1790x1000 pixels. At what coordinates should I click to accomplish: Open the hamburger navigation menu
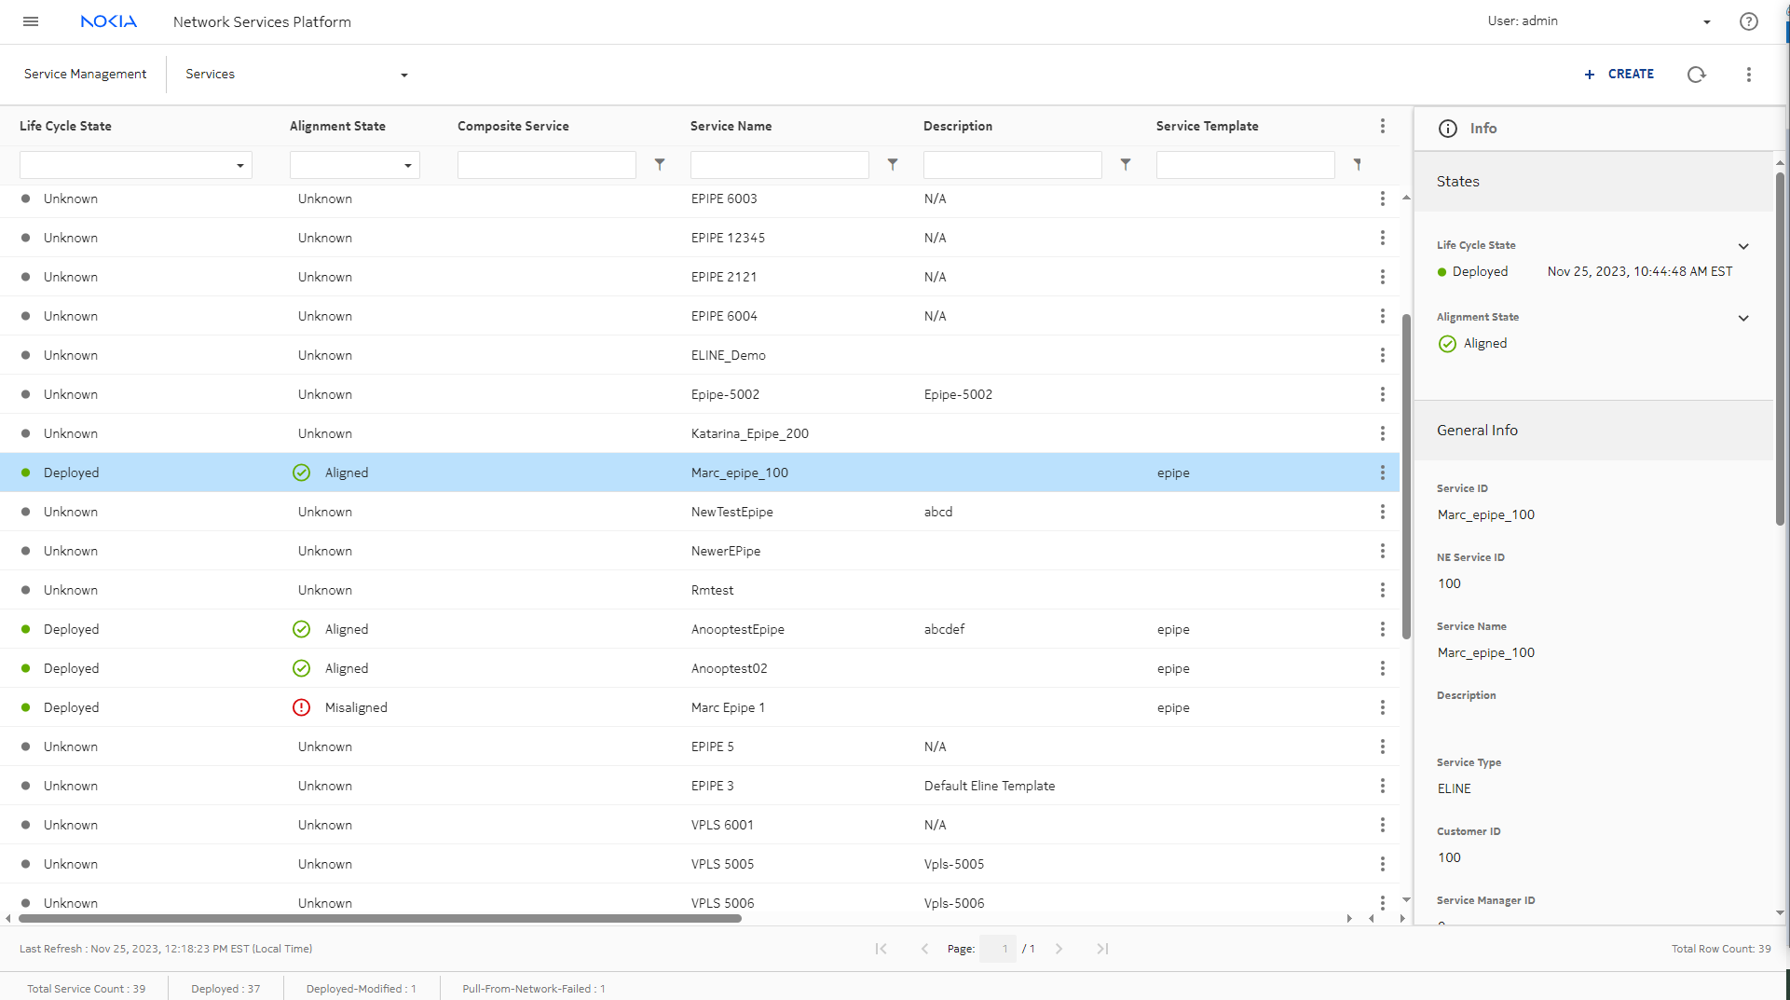pos(31,21)
